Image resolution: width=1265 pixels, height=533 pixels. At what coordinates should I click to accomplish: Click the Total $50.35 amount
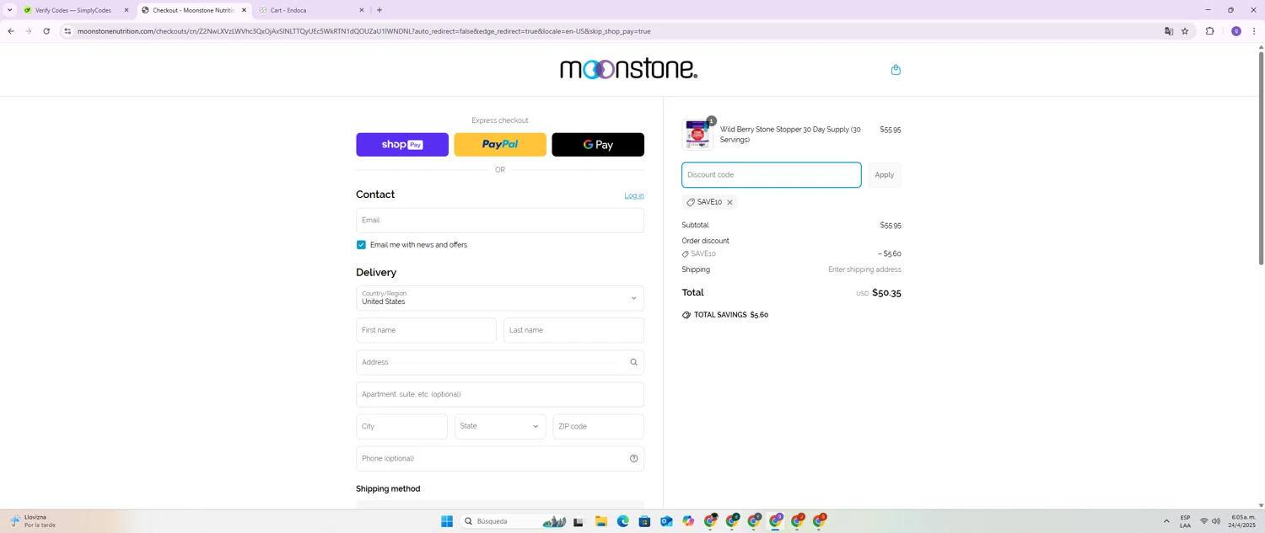tap(886, 293)
